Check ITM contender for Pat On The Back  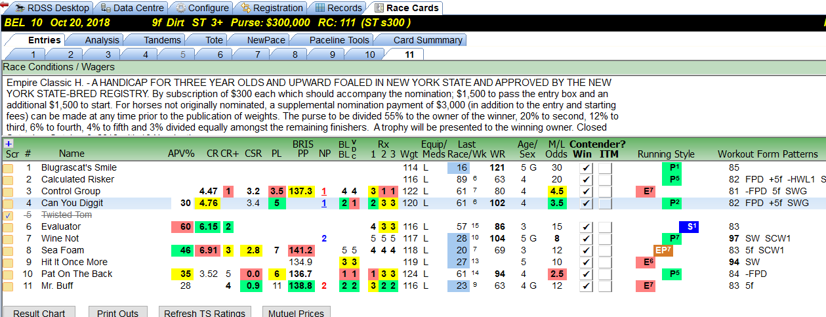pos(606,274)
